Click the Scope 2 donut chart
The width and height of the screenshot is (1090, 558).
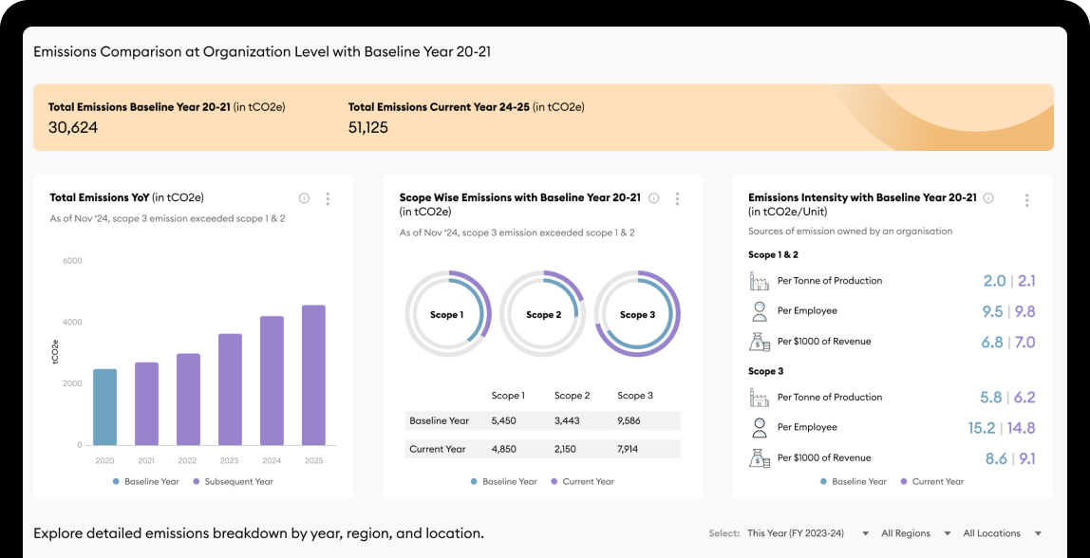542,314
